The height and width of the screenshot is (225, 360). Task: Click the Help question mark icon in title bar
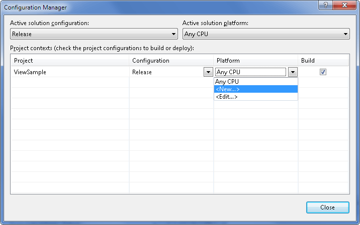[327, 5]
